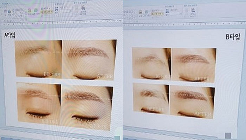This screenshot has width=246, height=140.
Task: Click the search text box in A타입 window ribbon
Action: click(x=65, y=11)
